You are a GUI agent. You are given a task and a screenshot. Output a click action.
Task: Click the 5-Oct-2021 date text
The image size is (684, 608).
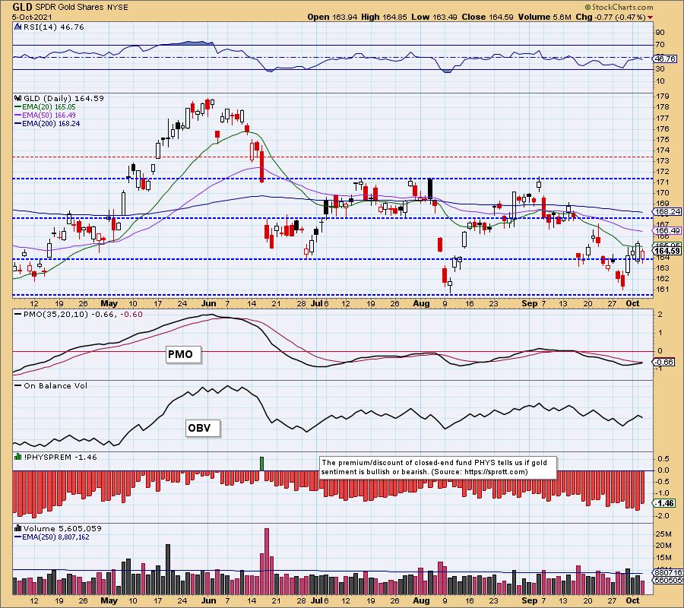point(32,17)
